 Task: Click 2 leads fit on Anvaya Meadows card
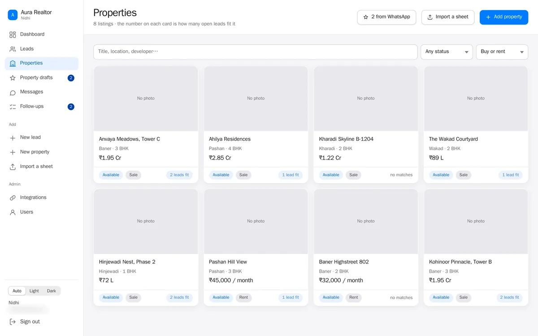[179, 175]
